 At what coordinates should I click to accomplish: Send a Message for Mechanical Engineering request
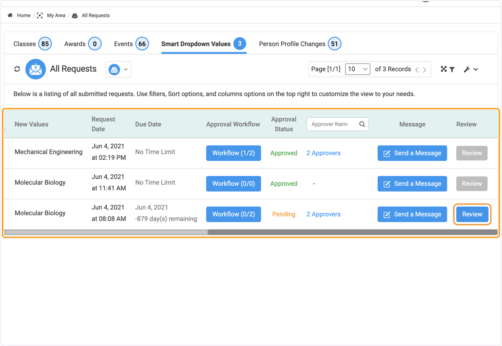click(x=412, y=153)
